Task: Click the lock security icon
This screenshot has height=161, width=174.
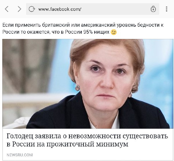Action: pos(153,9)
